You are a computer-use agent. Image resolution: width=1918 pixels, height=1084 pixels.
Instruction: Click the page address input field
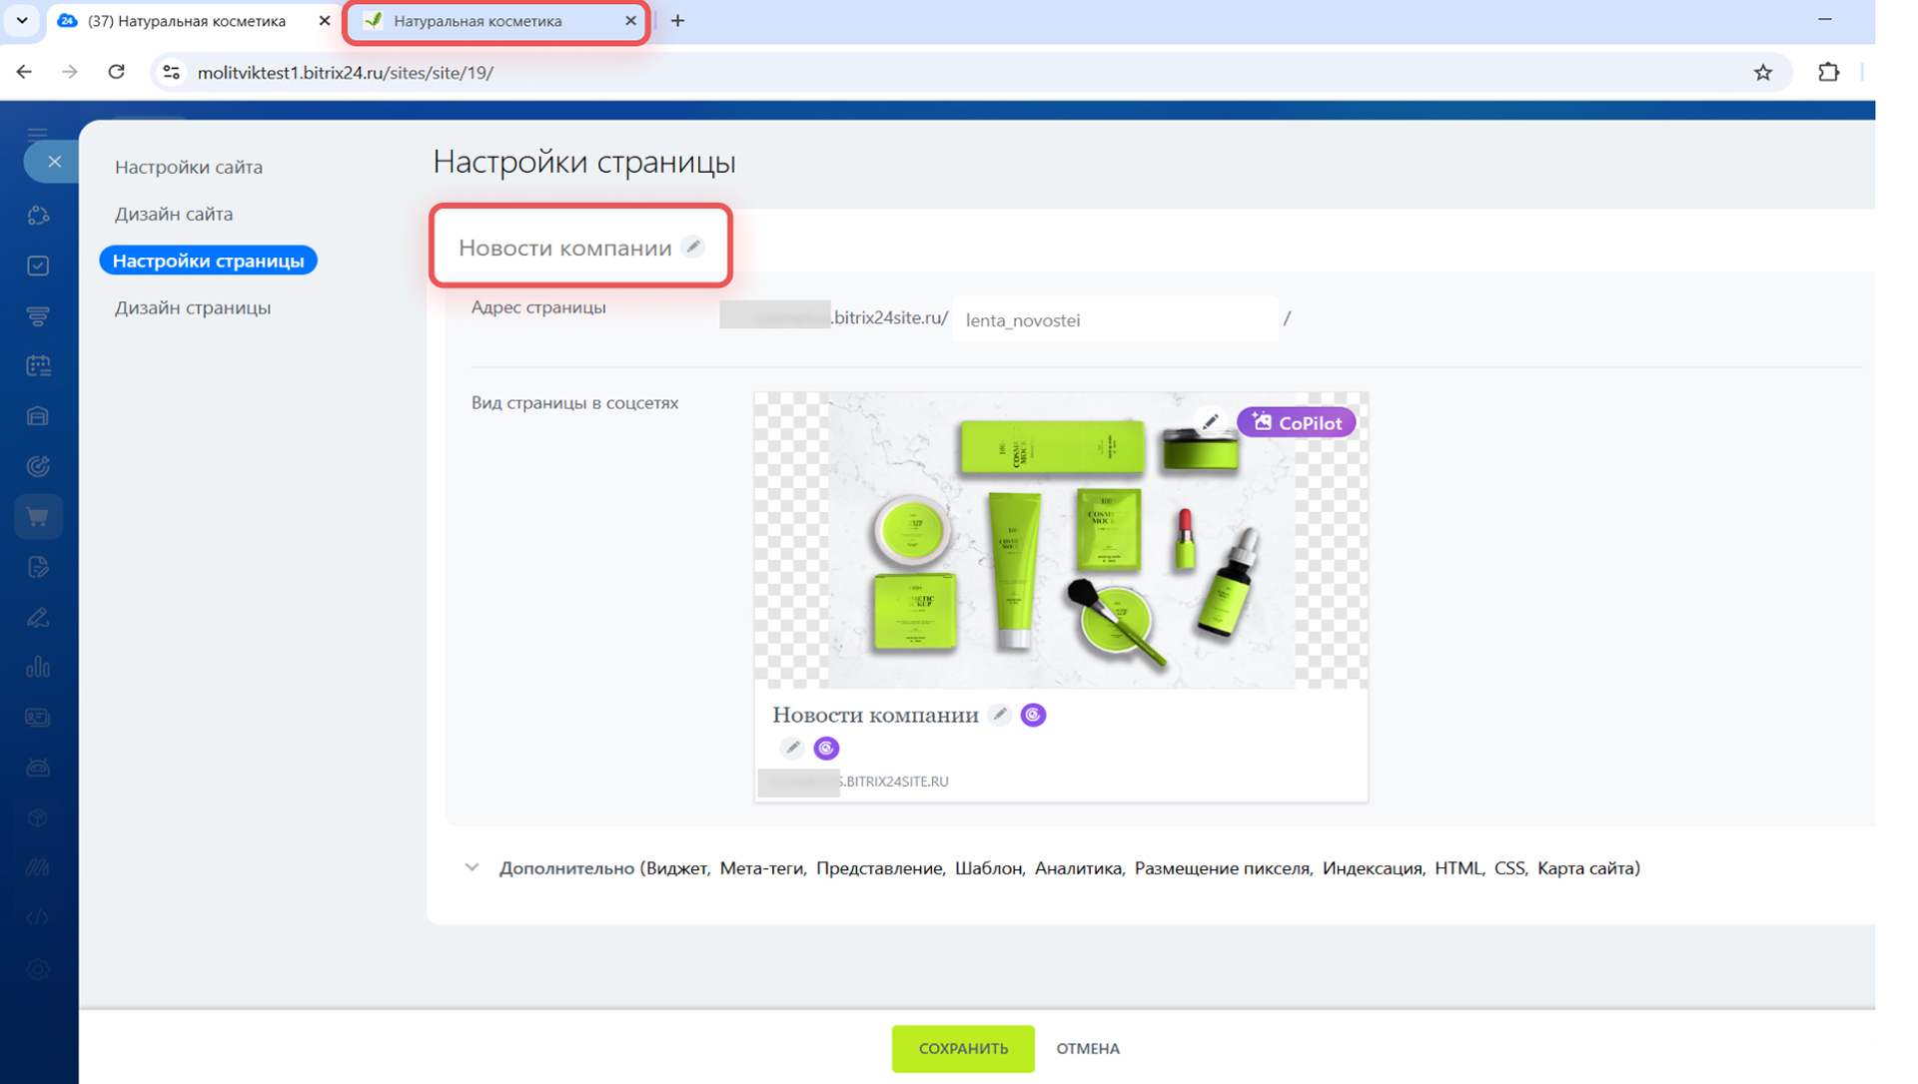(x=1114, y=320)
